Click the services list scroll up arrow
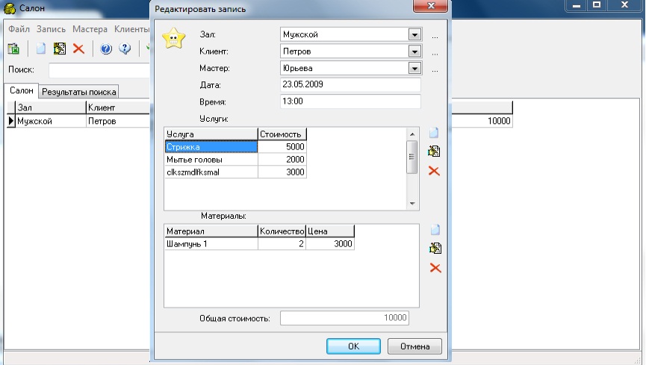 pos(412,134)
